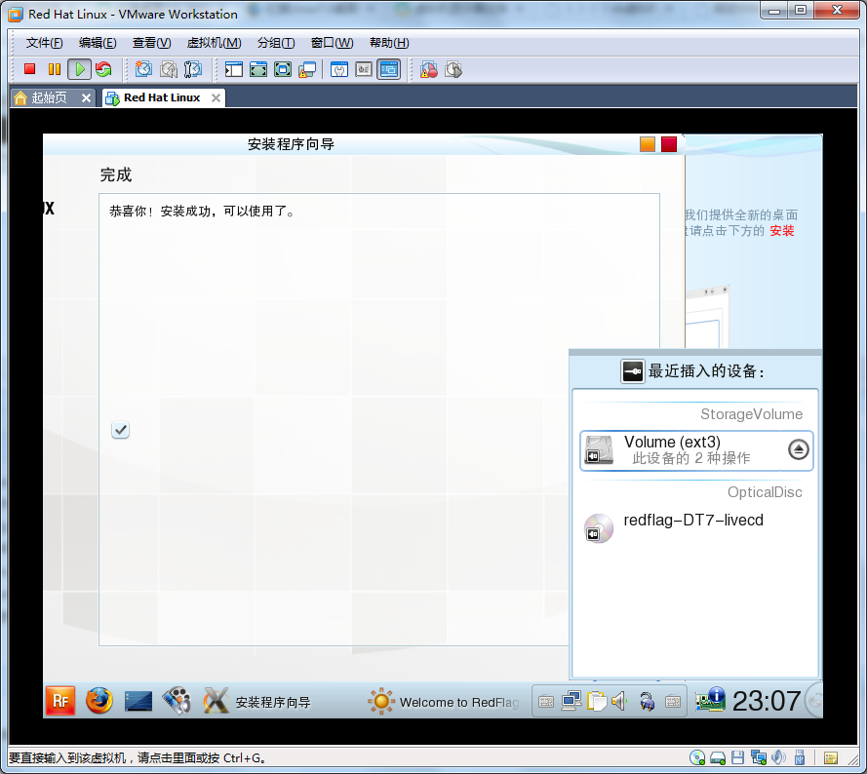This screenshot has height=774, width=867.
Task: Close the Red Hat Linux tab
Action: [217, 97]
